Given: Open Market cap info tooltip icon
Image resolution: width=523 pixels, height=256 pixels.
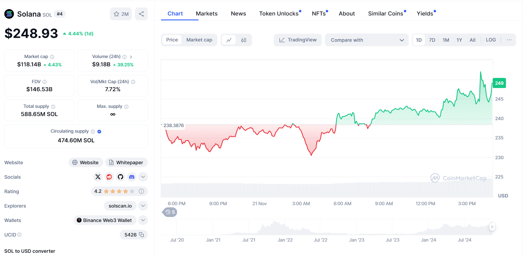Looking at the screenshot, I should coord(52,57).
